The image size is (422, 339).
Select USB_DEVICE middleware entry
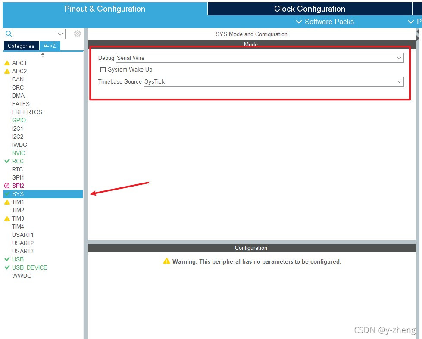(30, 267)
